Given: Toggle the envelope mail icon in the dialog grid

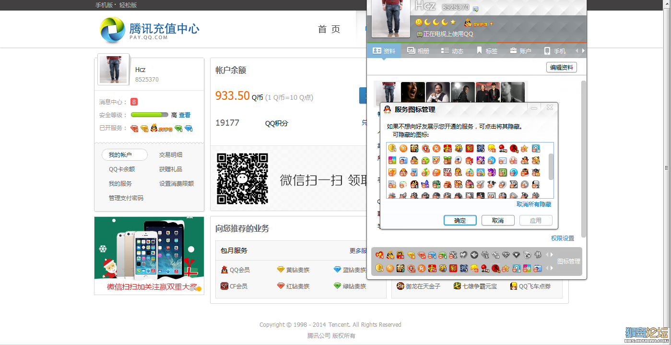Looking at the screenshot, I should (x=503, y=160).
